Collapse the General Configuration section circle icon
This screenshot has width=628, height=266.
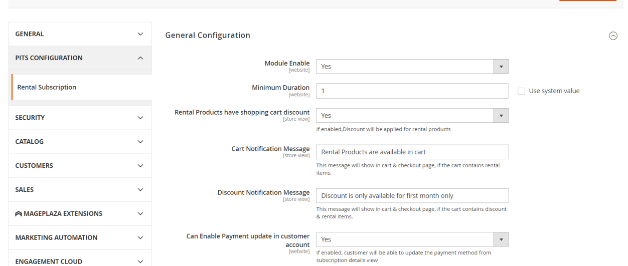(x=612, y=36)
